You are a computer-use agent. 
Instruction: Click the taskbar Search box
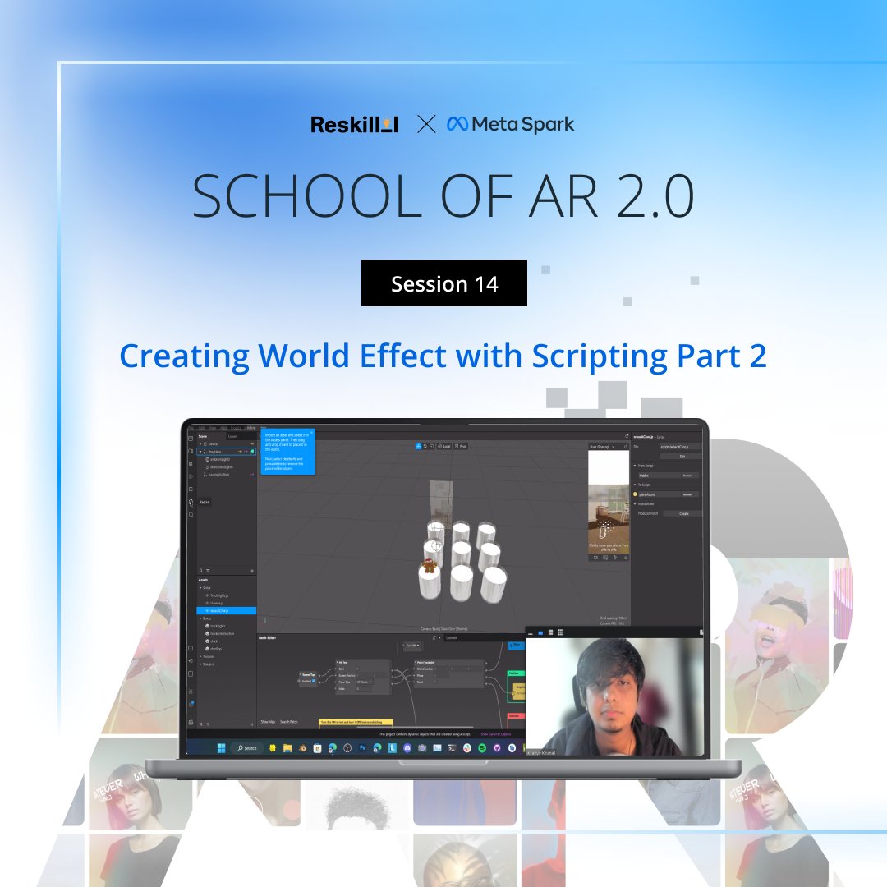pyautogui.click(x=247, y=748)
